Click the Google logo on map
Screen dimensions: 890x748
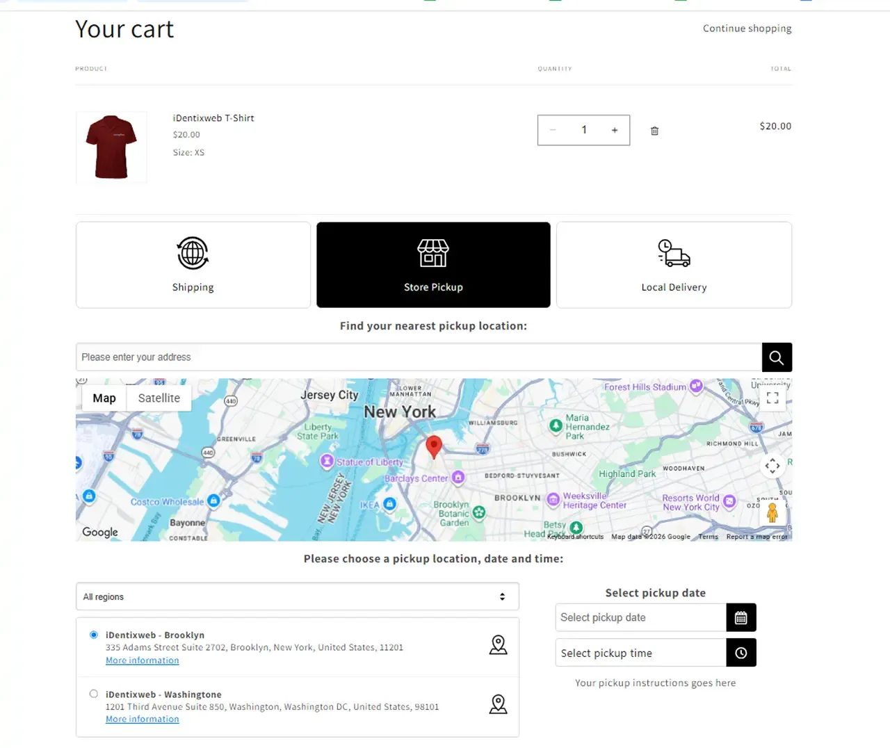[x=100, y=532]
